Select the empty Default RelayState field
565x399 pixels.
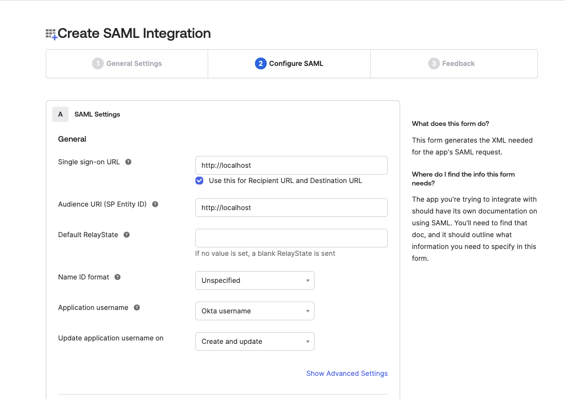pos(291,238)
